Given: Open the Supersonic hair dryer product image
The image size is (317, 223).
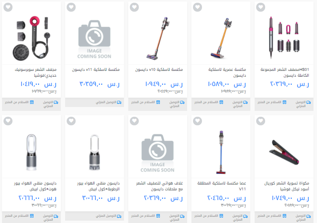Looking at the screenshot, I should 31,38.
